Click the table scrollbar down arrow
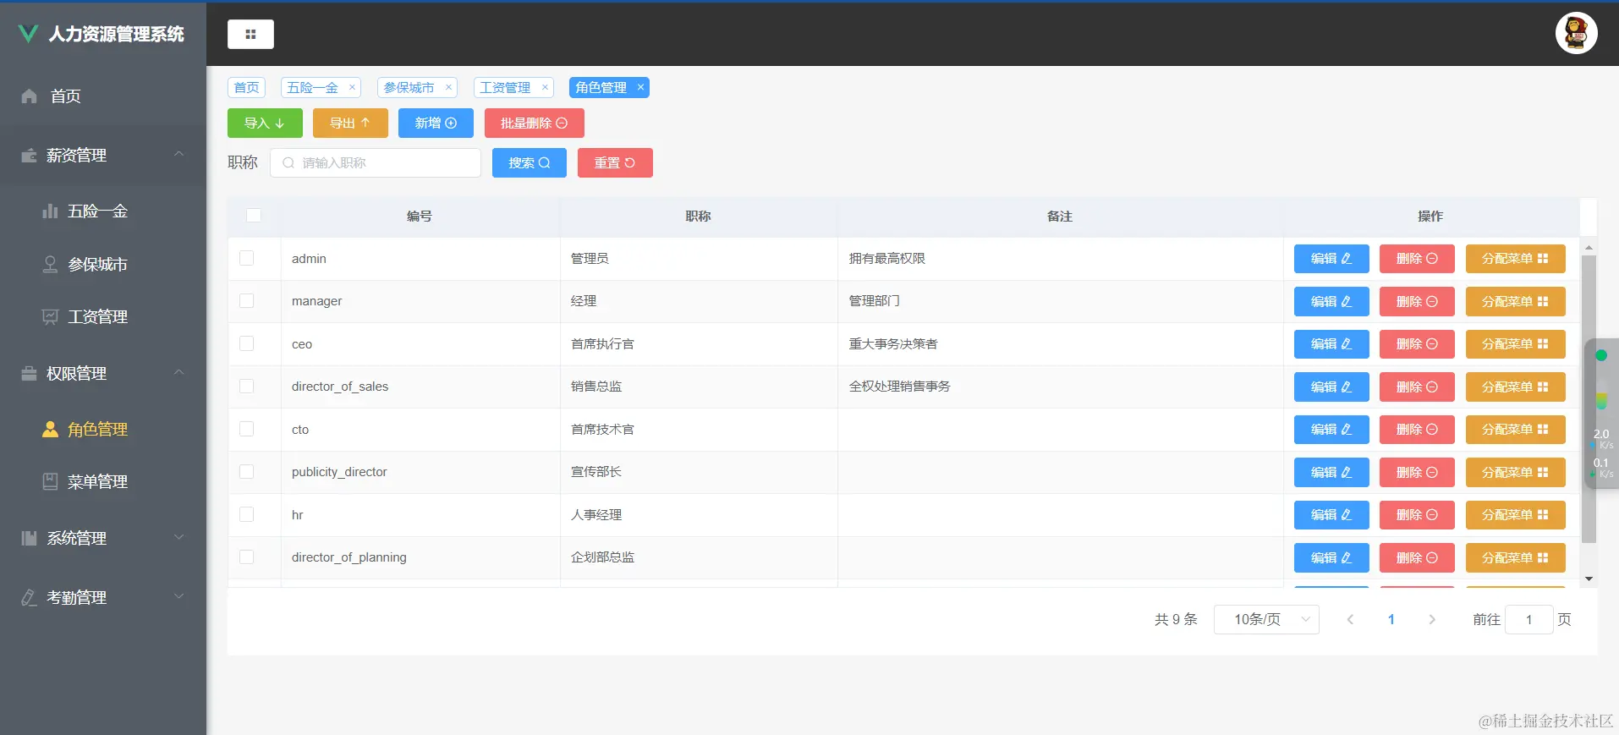Viewport: 1619px width, 735px height. tap(1589, 579)
